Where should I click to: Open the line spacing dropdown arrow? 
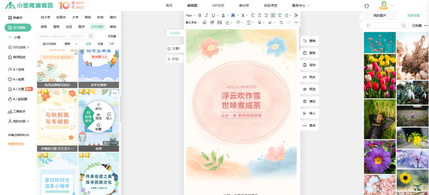pyautogui.click(x=290, y=15)
